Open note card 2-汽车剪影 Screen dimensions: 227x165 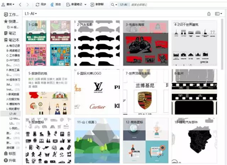pyautogui.click(x=97, y=43)
